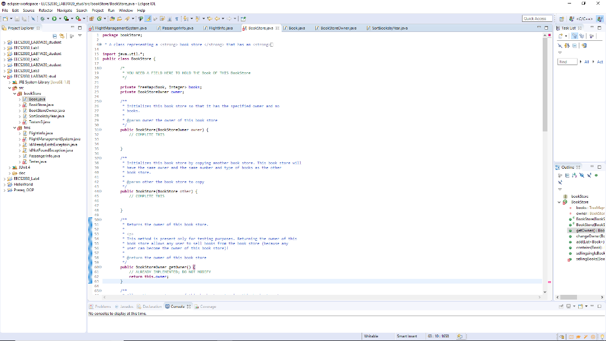Collapse All in Project Explorer
The height and width of the screenshot is (341, 606).
click(x=54, y=36)
